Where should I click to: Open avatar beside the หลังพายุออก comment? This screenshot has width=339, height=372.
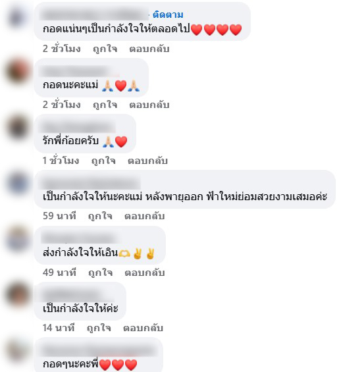click(18, 183)
